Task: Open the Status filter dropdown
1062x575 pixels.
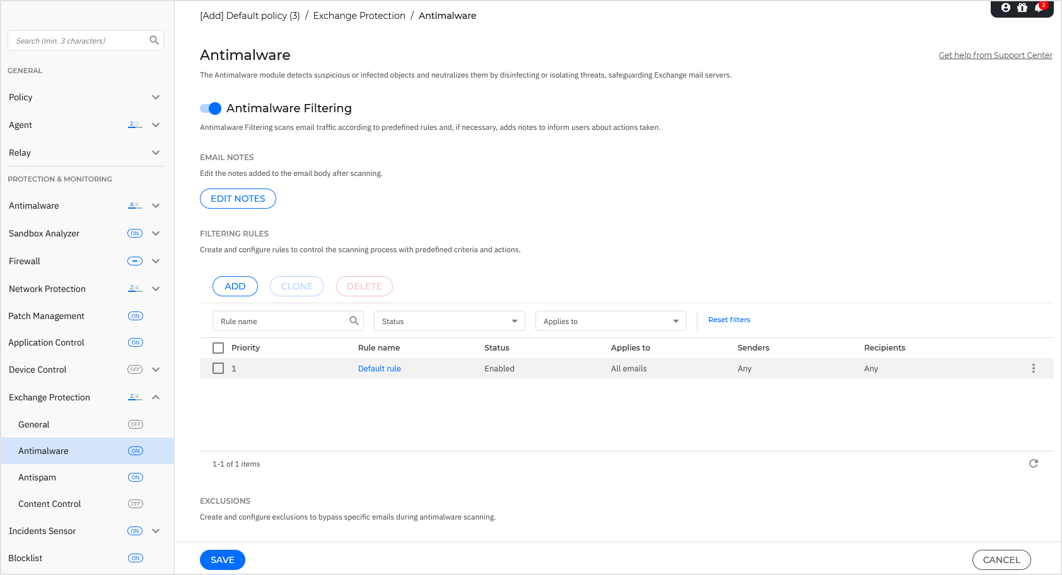Action: [x=449, y=320]
